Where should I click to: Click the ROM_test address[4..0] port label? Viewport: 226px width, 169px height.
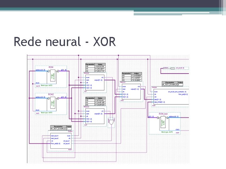174,117
